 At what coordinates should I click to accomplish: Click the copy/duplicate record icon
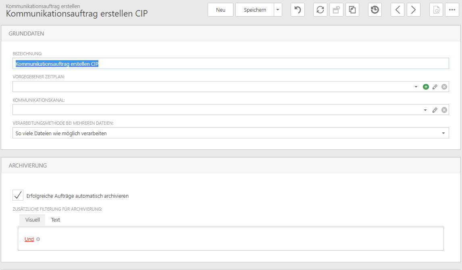pos(352,10)
